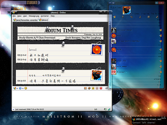Open the Message Log menu
Screen dimensions: 167x125
coord(34,16)
